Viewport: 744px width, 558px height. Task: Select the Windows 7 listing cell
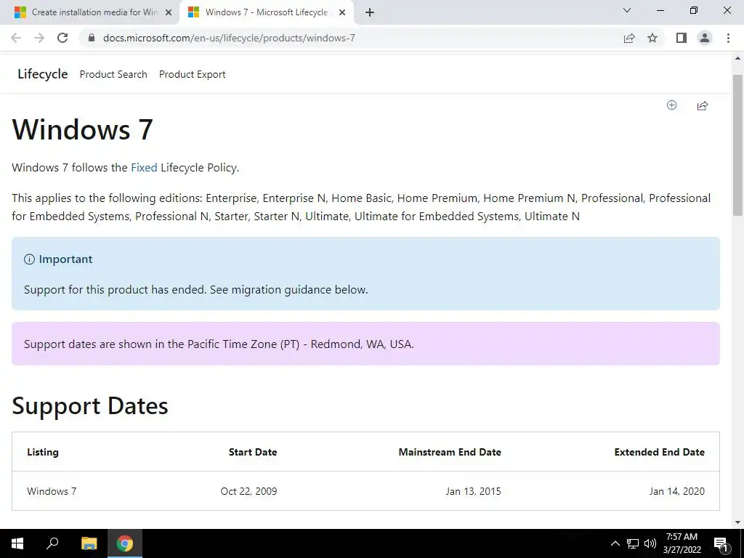click(52, 491)
